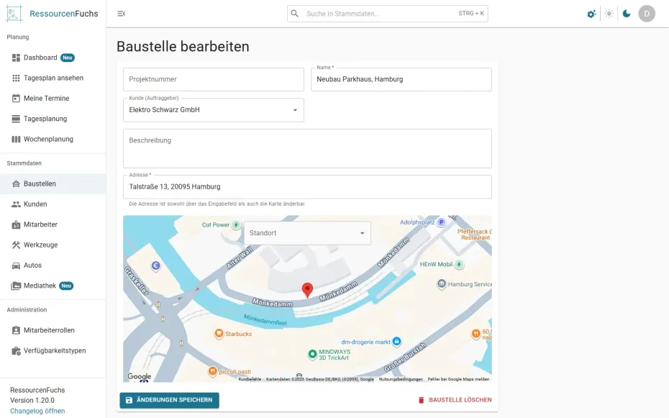Viewport: 669px width, 418px height.
Task: Click the Beschreibung text area
Action: 307,148
